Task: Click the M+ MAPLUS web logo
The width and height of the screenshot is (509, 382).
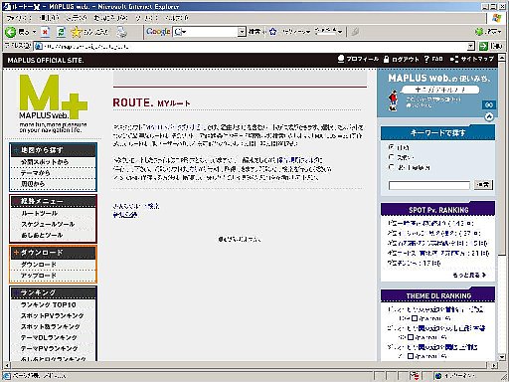Action: click(53, 103)
